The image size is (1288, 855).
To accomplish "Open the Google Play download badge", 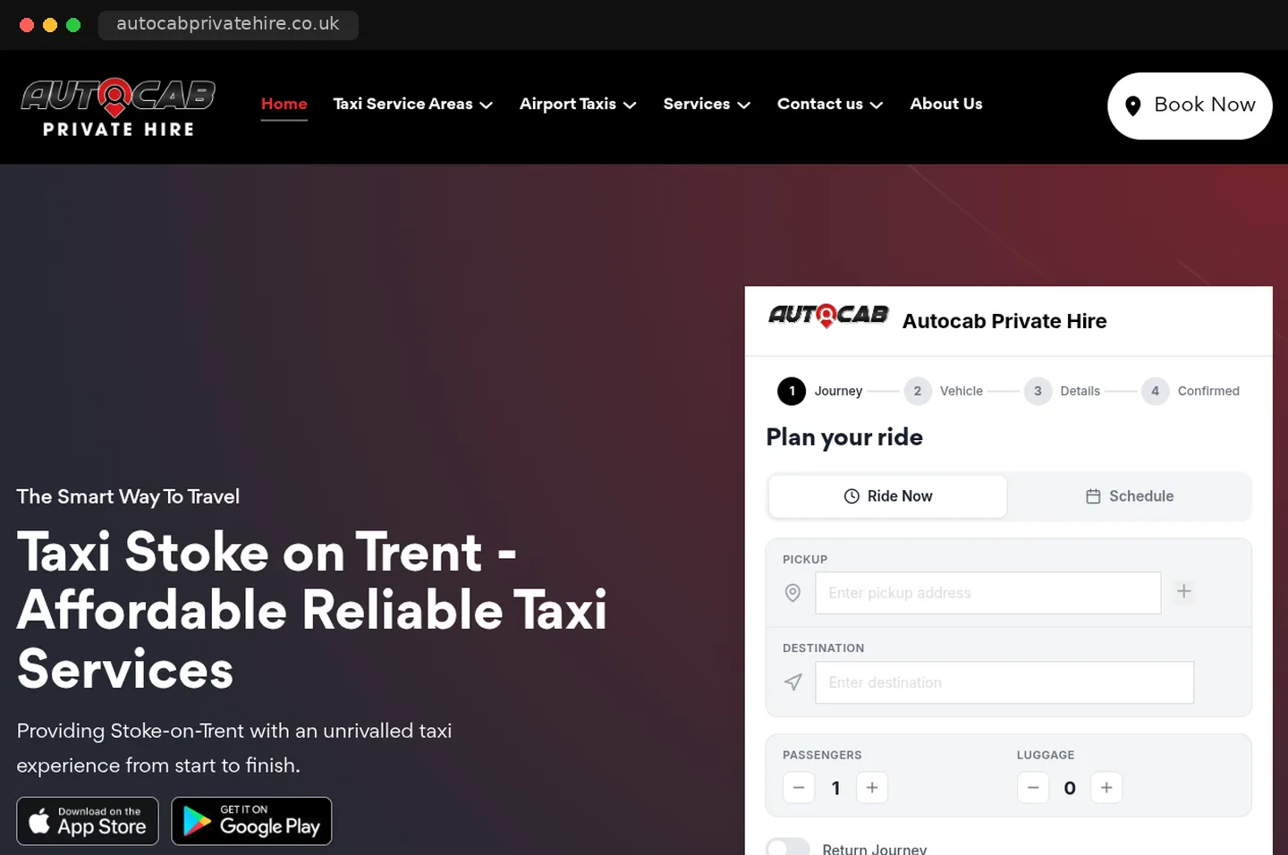I will click(x=251, y=821).
